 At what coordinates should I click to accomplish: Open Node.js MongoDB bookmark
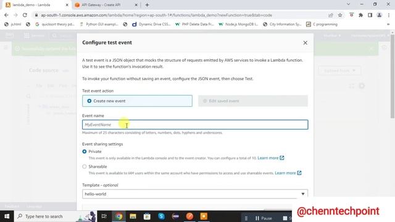coord(239,25)
